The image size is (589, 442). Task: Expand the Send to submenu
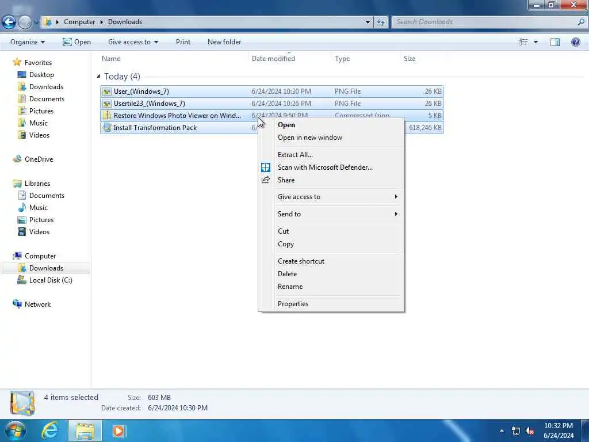coord(331,214)
